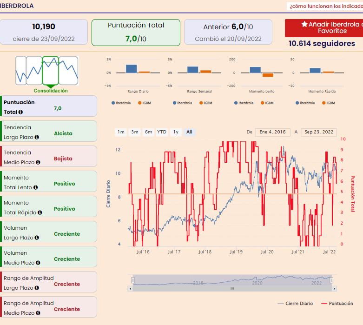Viewport: 363px width, 325px height.
Task: Click the '10.614 seguidores' text
Action: [322, 44]
